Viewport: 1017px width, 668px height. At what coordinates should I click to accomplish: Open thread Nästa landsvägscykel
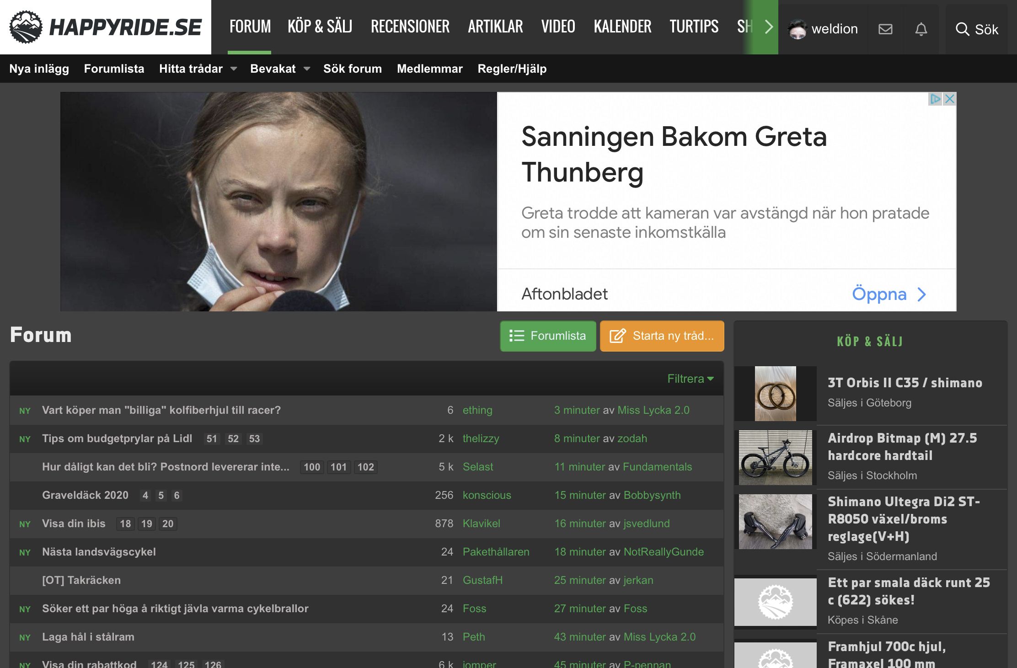(99, 552)
